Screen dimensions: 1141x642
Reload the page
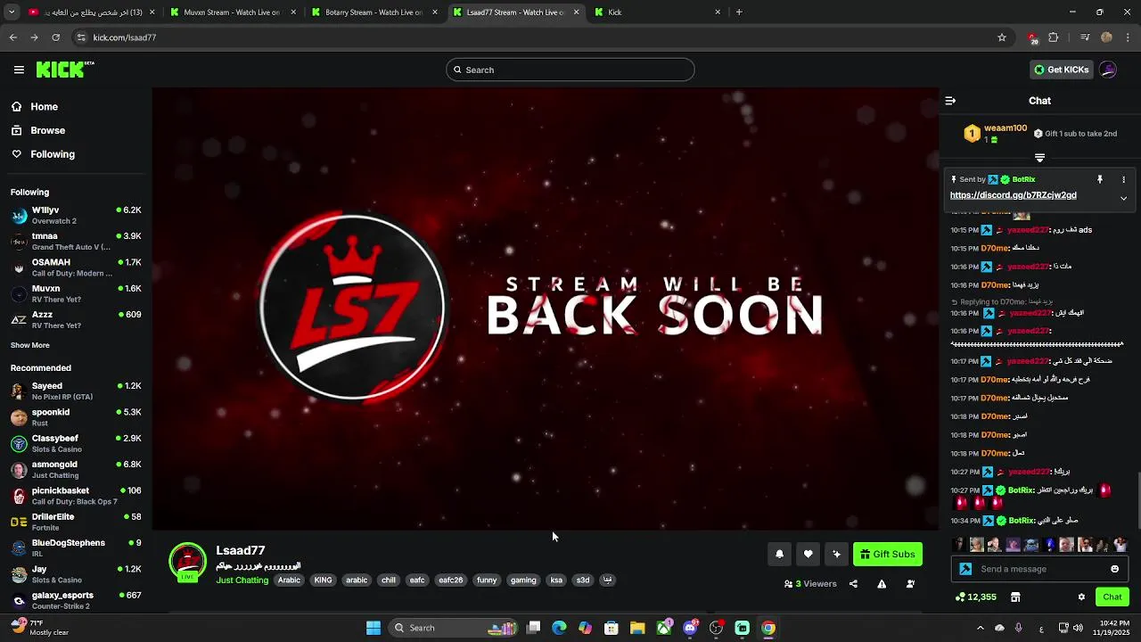point(55,37)
